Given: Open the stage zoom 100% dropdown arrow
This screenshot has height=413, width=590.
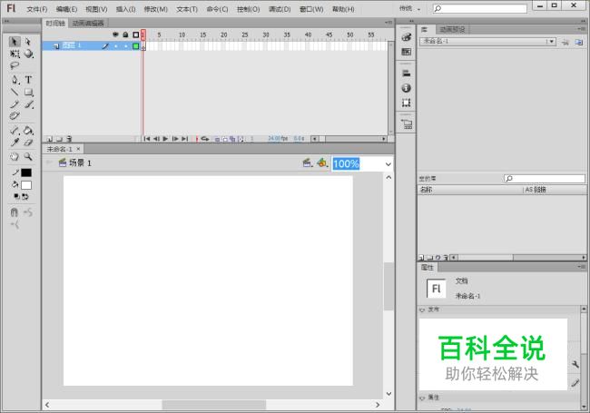Looking at the screenshot, I should (x=388, y=164).
